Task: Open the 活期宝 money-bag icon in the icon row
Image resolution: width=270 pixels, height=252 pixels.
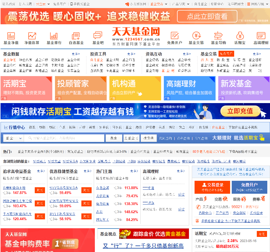Action: coord(240,36)
